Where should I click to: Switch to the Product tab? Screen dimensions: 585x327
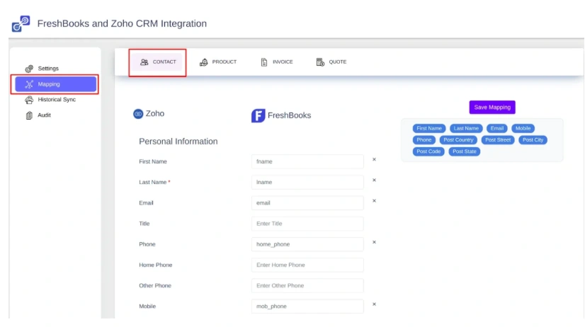point(218,62)
